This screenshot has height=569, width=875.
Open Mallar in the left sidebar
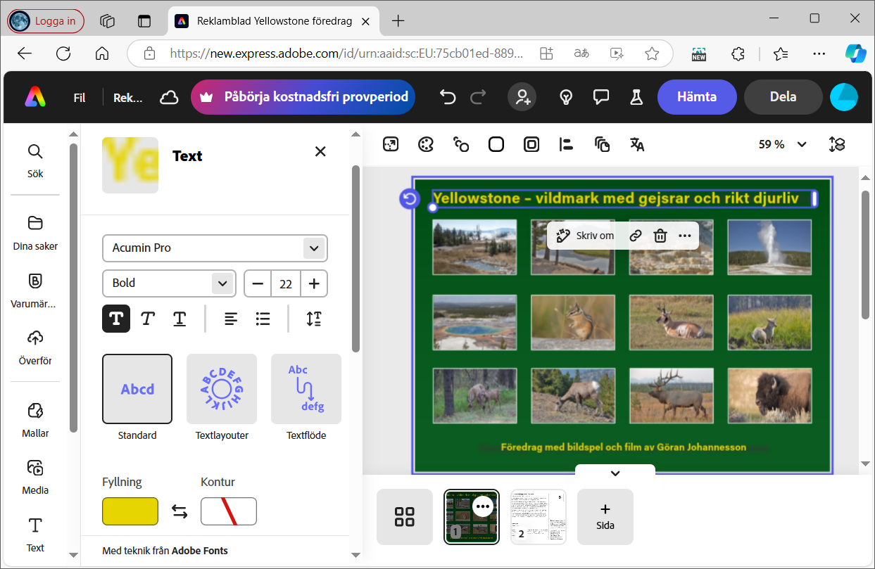[x=35, y=420]
